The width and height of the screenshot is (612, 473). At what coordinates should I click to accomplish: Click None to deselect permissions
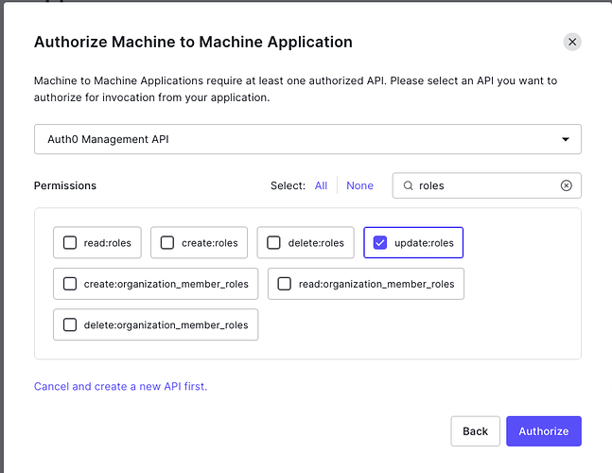point(359,185)
